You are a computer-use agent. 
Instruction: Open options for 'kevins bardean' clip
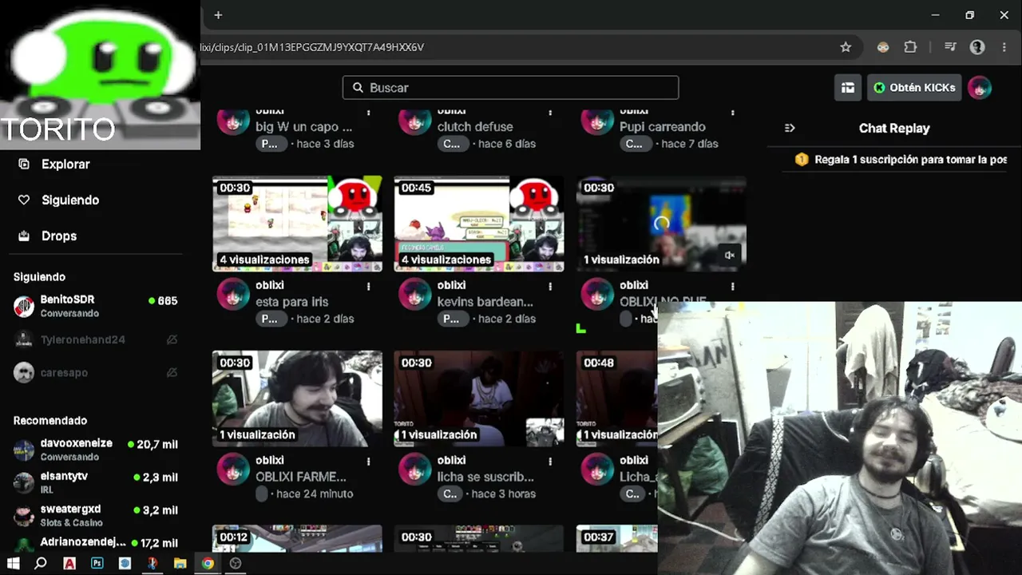pos(550,286)
